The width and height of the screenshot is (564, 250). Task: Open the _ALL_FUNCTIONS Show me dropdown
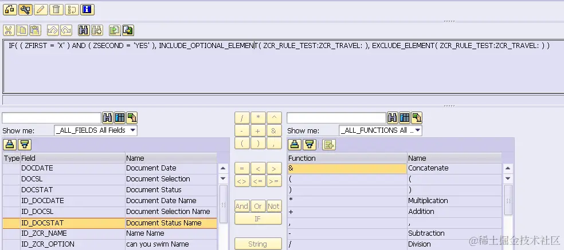point(381,130)
